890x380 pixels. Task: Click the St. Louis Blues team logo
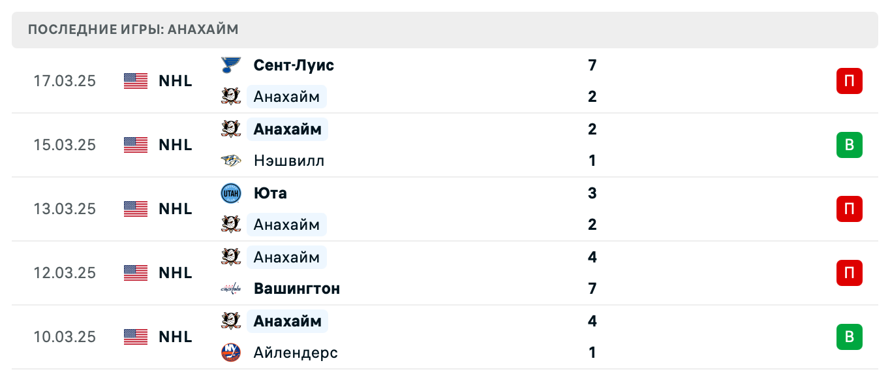point(231,65)
